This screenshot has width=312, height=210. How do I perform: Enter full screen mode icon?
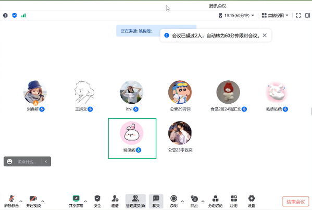(298, 15)
